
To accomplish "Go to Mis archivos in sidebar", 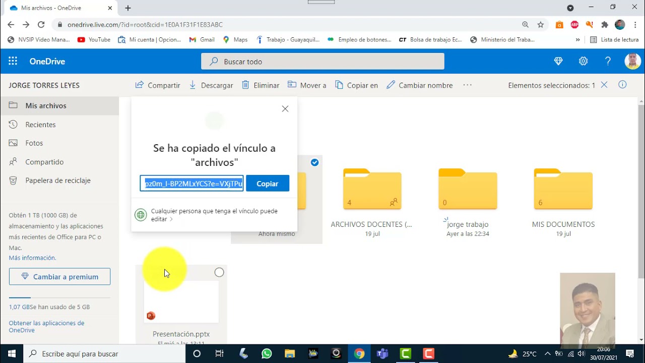I will tap(59, 105).
